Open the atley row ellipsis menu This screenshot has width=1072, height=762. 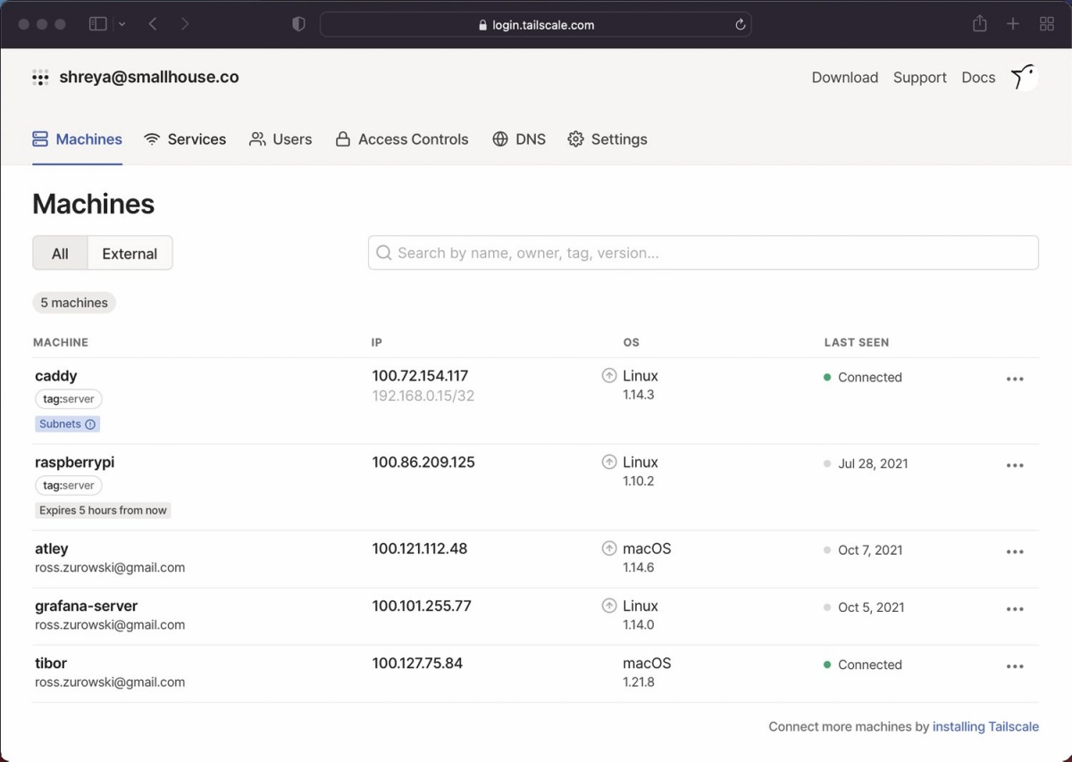(x=1015, y=552)
